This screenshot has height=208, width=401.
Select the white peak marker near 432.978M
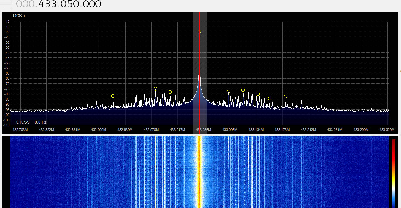click(x=155, y=89)
